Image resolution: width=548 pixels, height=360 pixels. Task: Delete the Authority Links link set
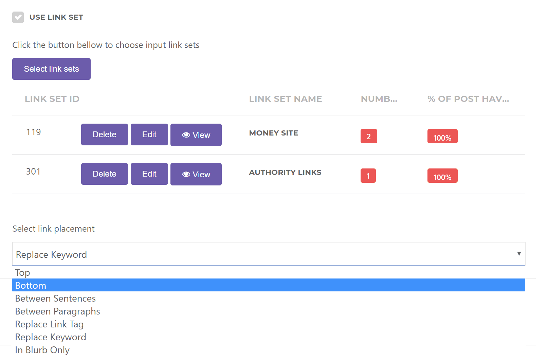(x=104, y=174)
